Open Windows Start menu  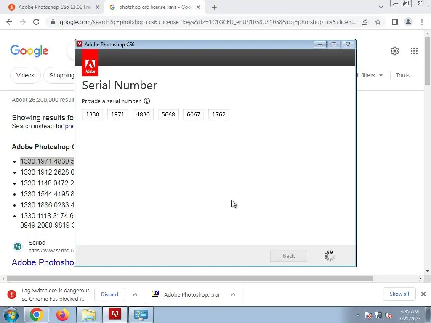pos(11,315)
